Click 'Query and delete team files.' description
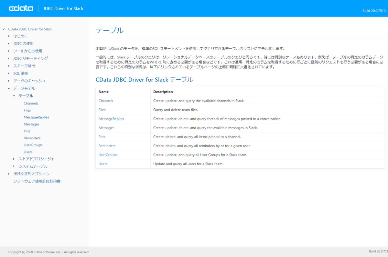The width and height of the screenshot is (388, 257). point(176,110)
